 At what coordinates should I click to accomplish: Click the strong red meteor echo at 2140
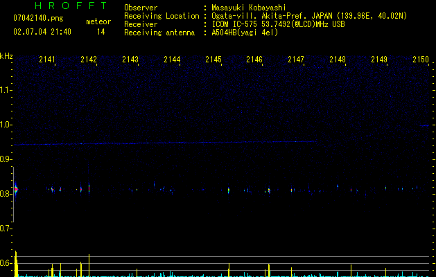16,189
